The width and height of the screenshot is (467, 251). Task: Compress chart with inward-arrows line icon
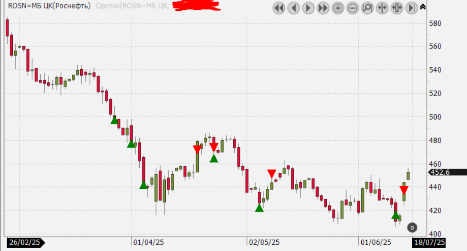click(382, 8)
